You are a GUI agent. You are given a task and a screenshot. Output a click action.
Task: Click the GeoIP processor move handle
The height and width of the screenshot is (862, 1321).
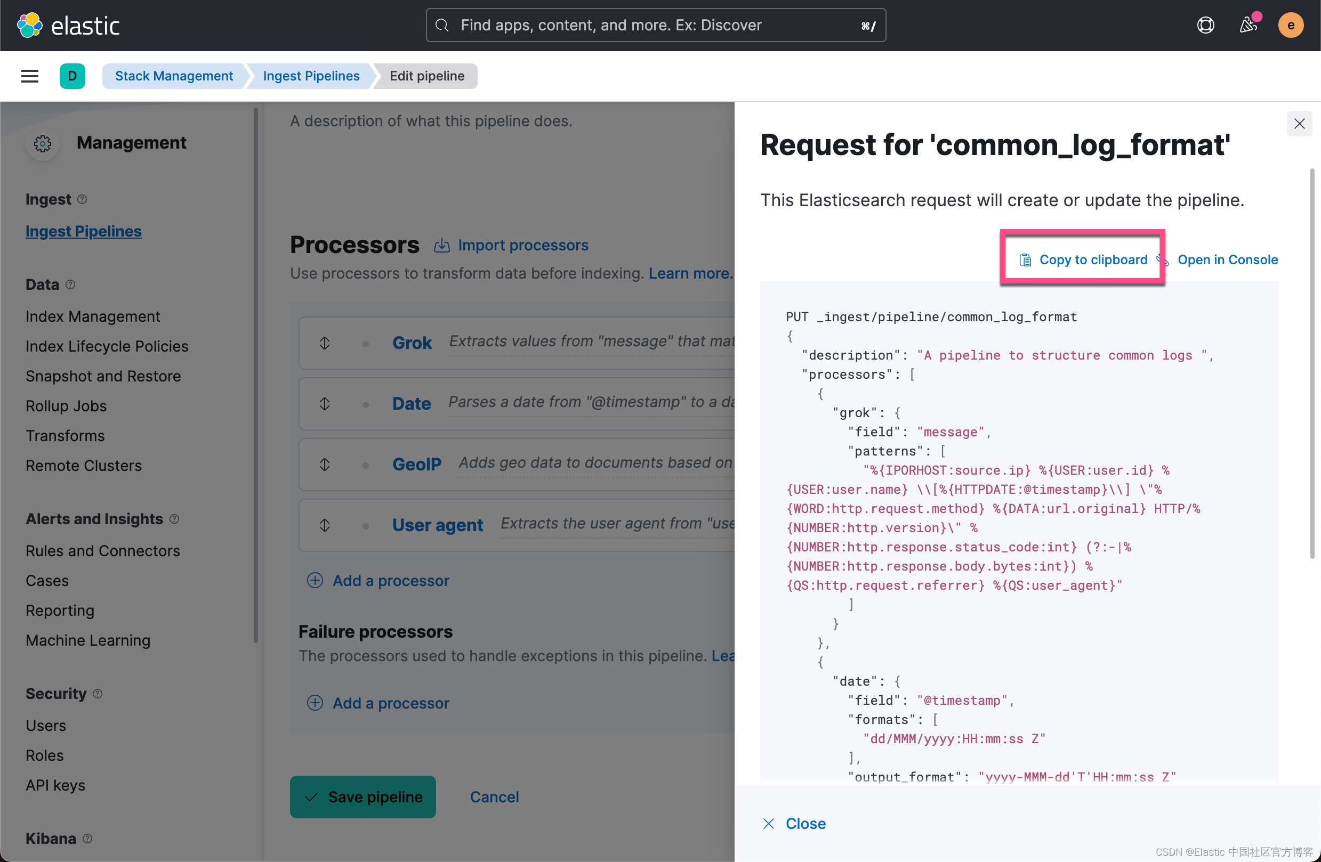[x=325, y=464]
